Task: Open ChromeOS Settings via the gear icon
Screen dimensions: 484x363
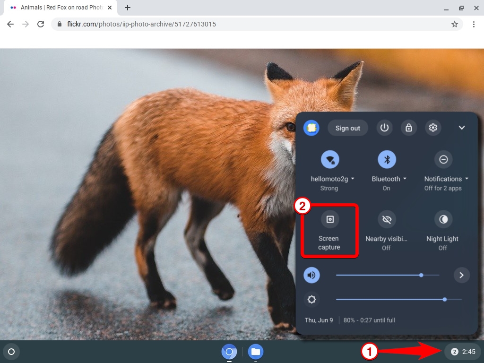Action: coord(433,128)
